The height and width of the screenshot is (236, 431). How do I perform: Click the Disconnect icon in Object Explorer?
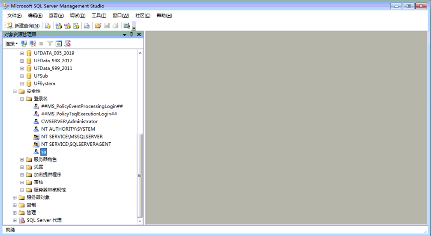[x=33, y=44]
